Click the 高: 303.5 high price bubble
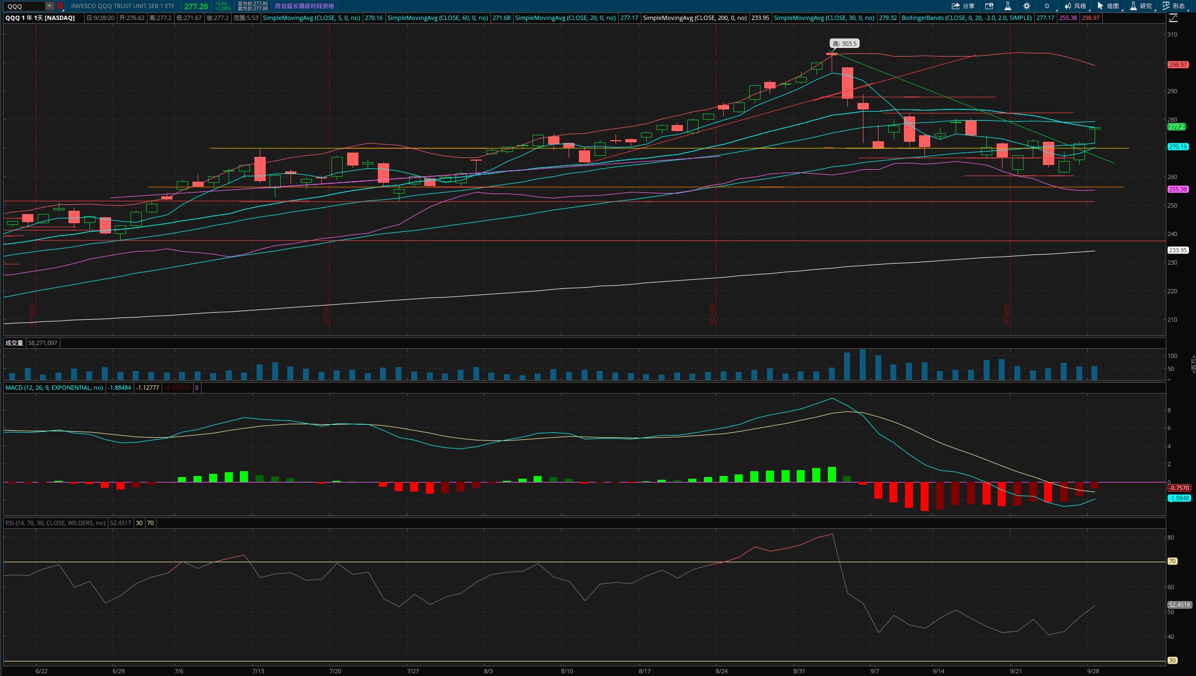This screenshot has height=676, width=1196. pyautogui.click(x=844, y=44)
